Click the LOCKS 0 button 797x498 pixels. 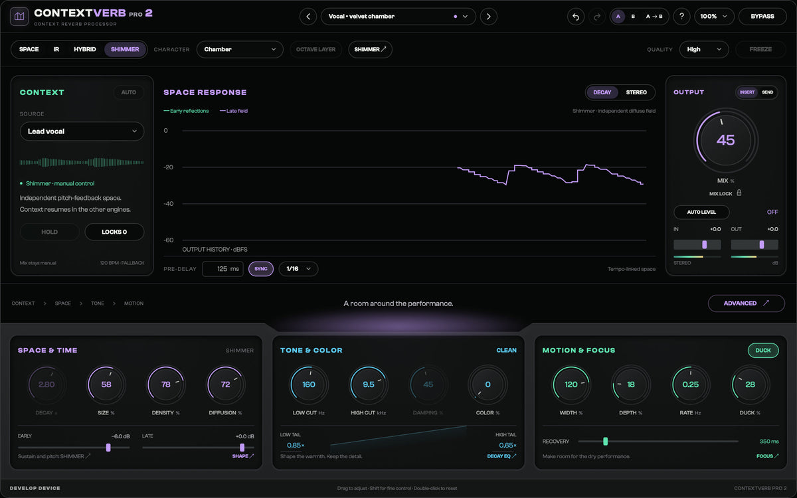[x=114, y=232]
